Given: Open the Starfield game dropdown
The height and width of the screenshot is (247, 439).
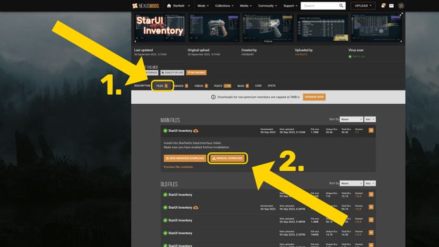Looking at the screenshot, I should point(181,6).
